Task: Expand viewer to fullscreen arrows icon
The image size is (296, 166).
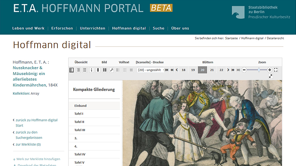Action: 270,76
